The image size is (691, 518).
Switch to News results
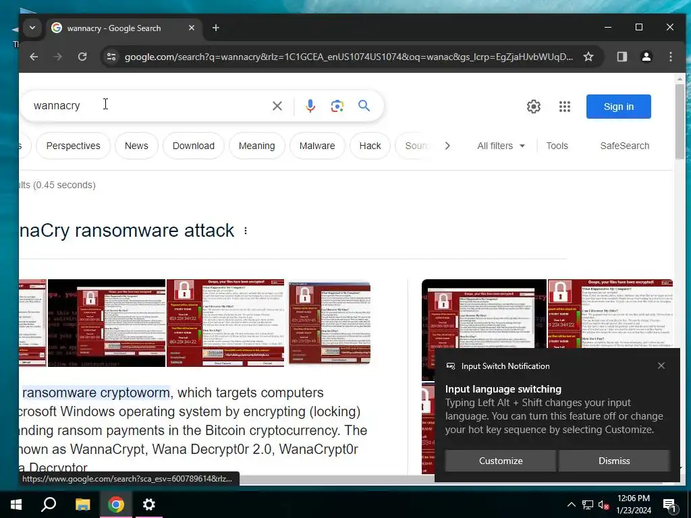coord(136,146)
